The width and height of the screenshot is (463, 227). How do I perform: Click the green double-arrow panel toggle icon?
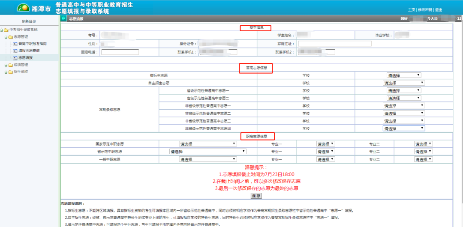(63, 19)
